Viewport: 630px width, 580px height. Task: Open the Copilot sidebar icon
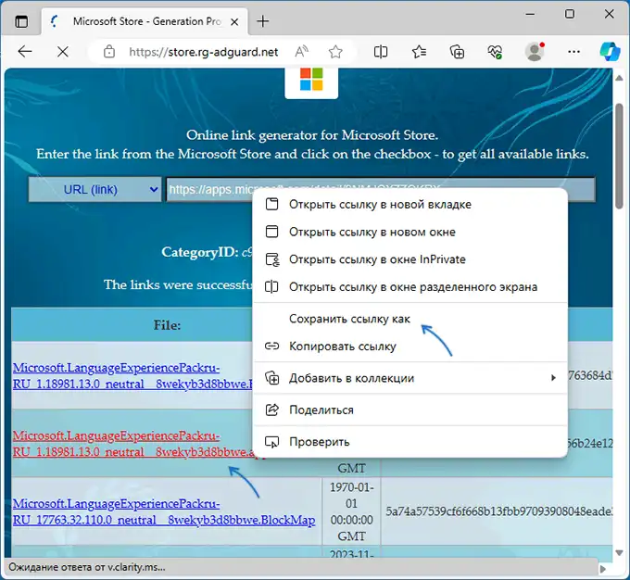[x=610, y=52]
